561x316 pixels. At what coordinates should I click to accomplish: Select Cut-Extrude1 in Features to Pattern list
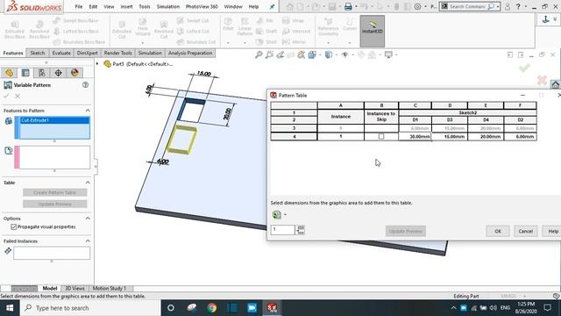(54, 120)
